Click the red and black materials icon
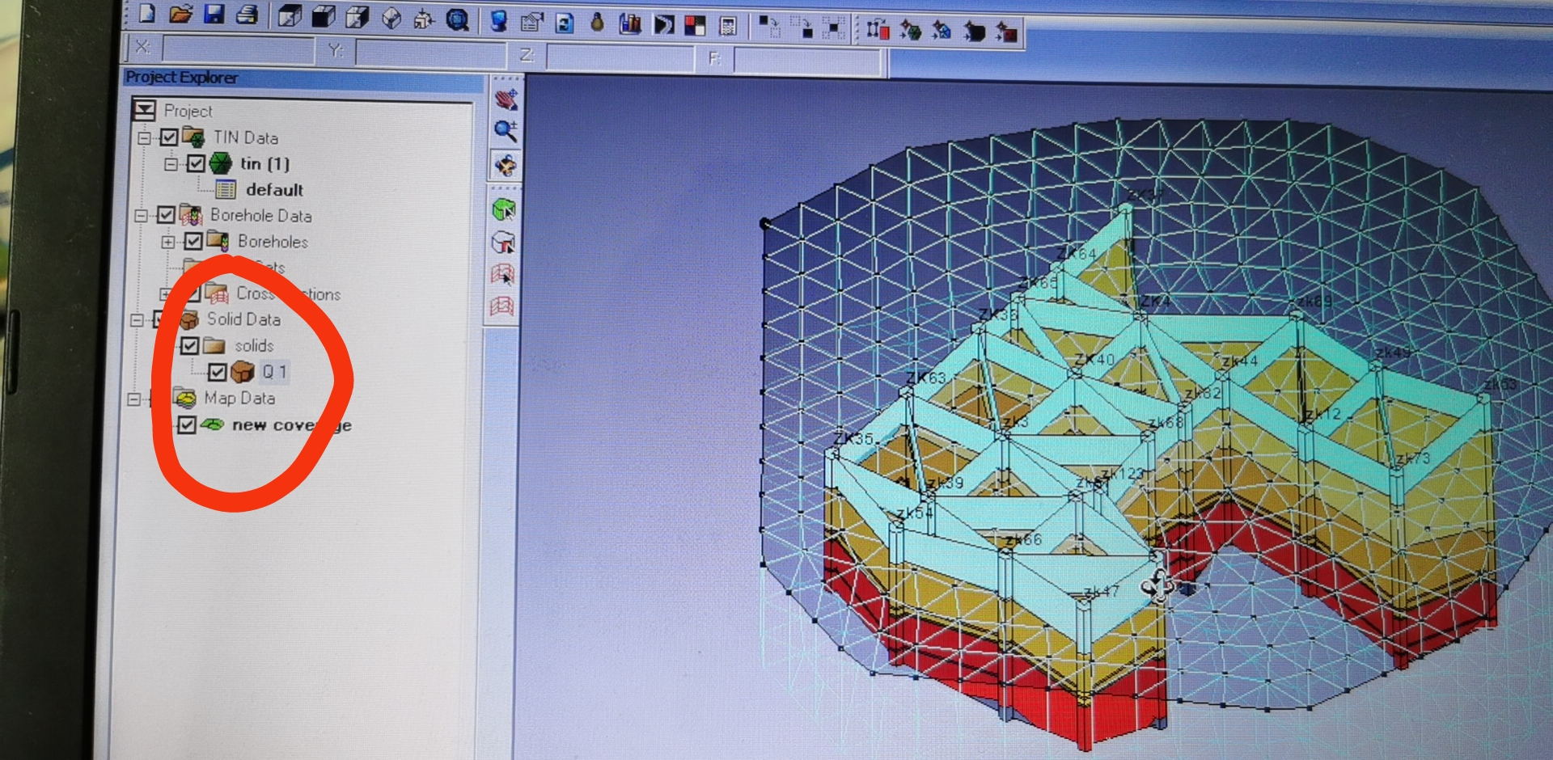This screenshot has height=760, width=1553. (695, 25)
